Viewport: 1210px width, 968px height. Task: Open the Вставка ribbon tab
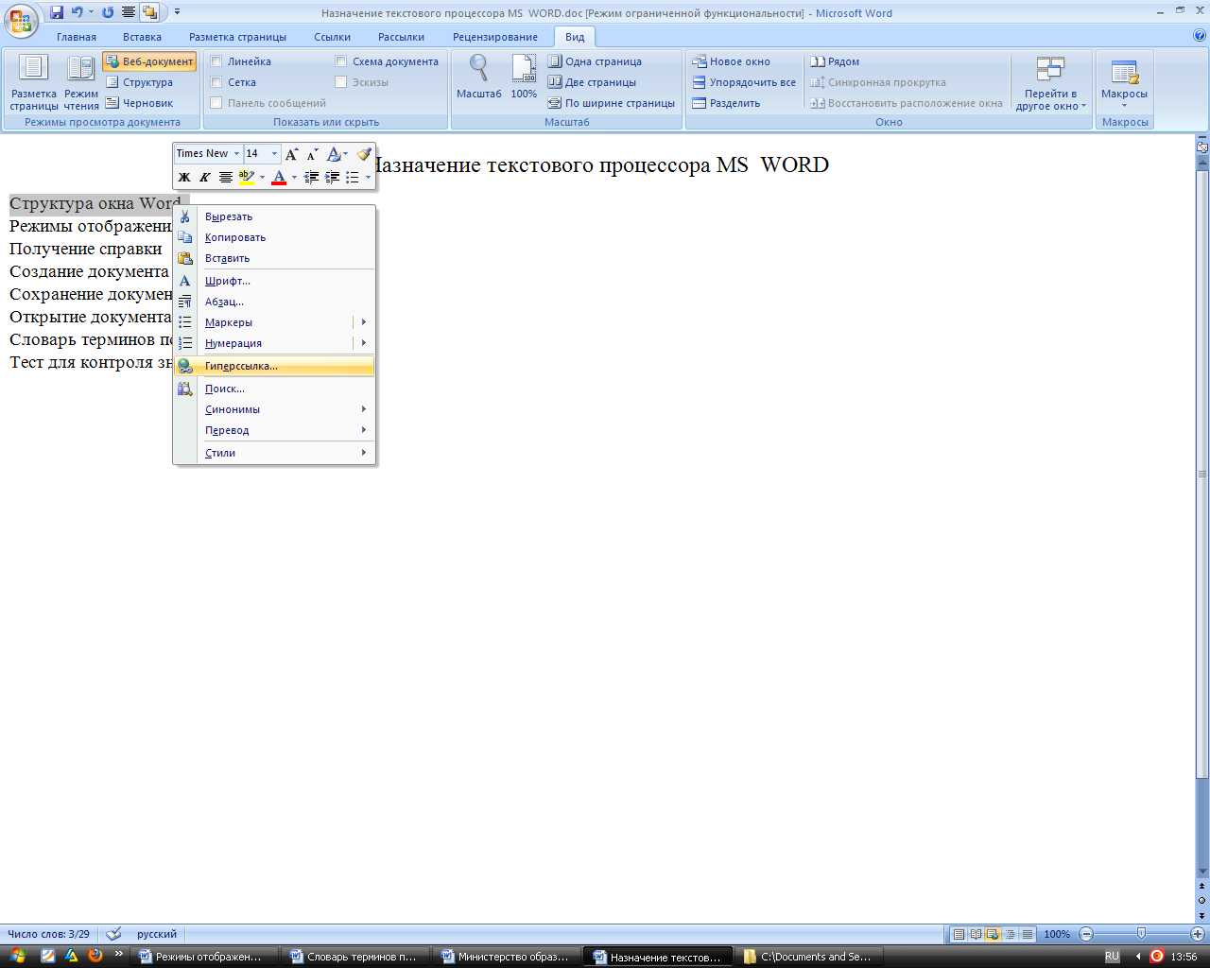(142, 37)
